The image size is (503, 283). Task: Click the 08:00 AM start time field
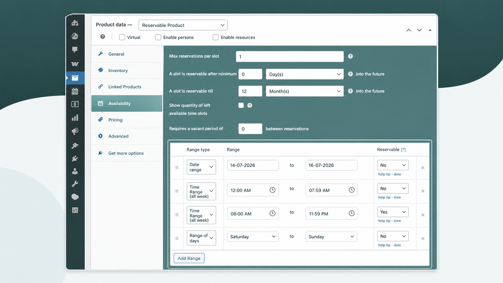253,214
